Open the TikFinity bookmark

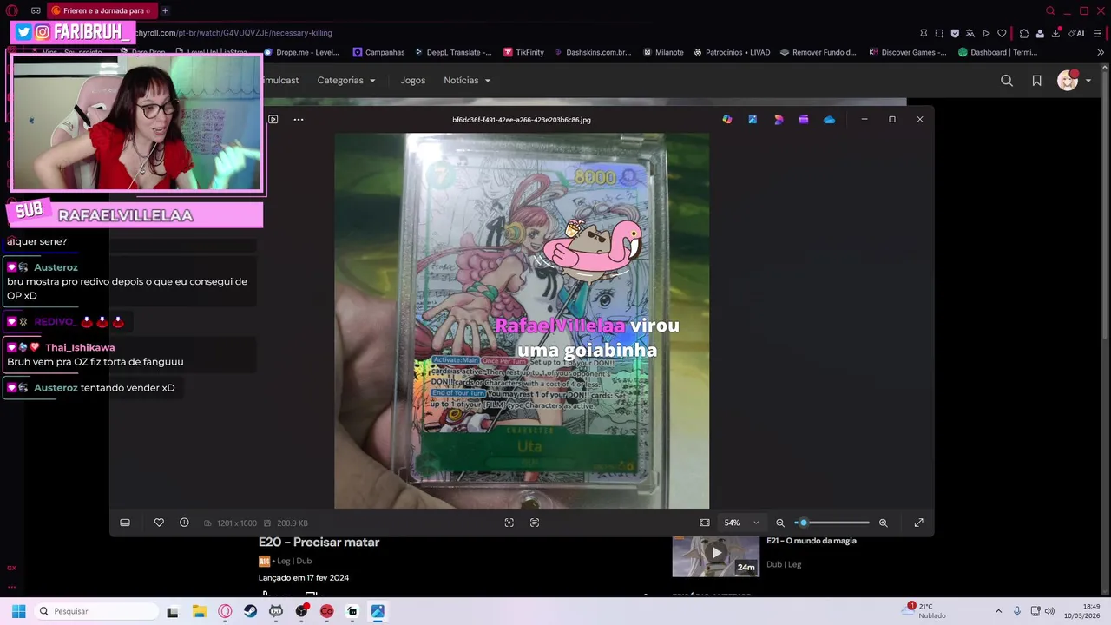click(523, 52)
